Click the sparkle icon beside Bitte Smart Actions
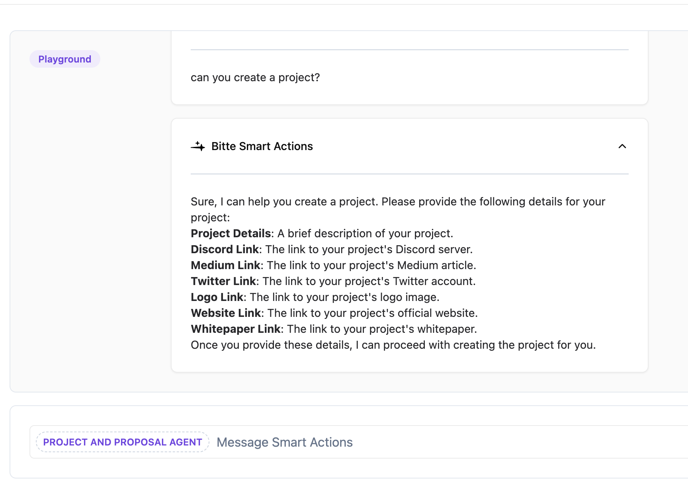 (x=198, y=146)
